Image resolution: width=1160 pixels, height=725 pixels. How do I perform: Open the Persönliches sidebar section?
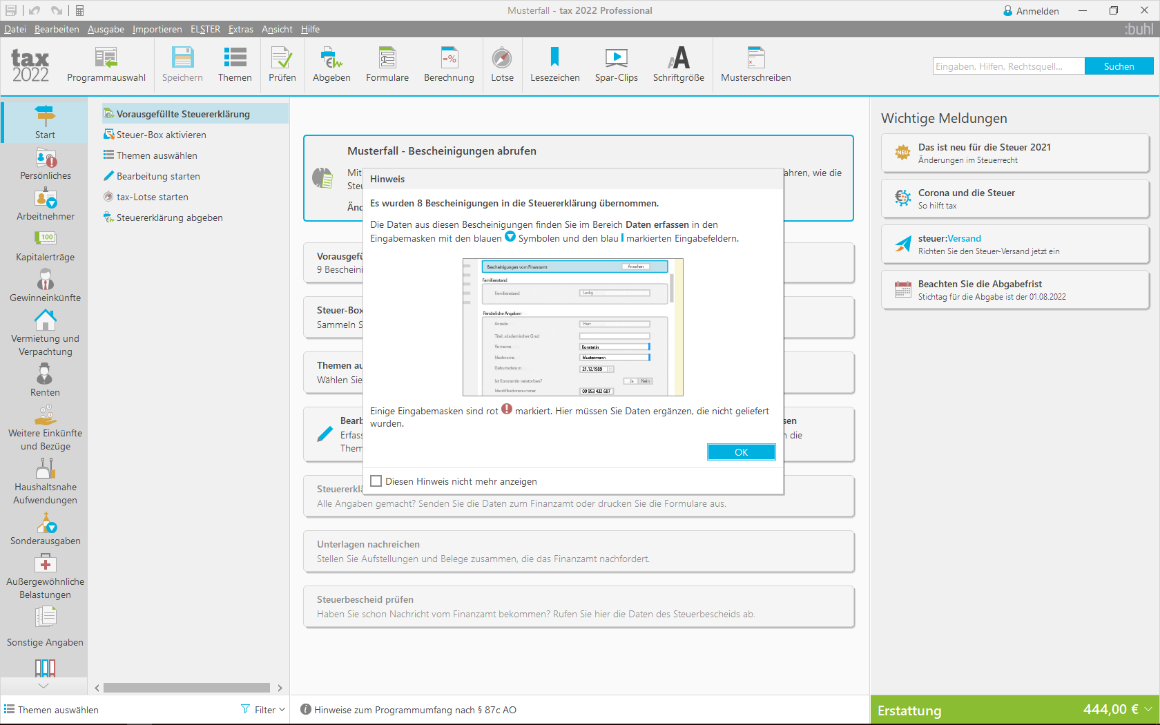[45, 165]
